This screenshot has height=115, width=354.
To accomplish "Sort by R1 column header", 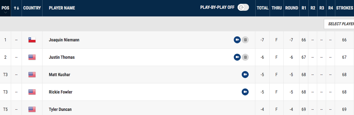I will [304, 8].
